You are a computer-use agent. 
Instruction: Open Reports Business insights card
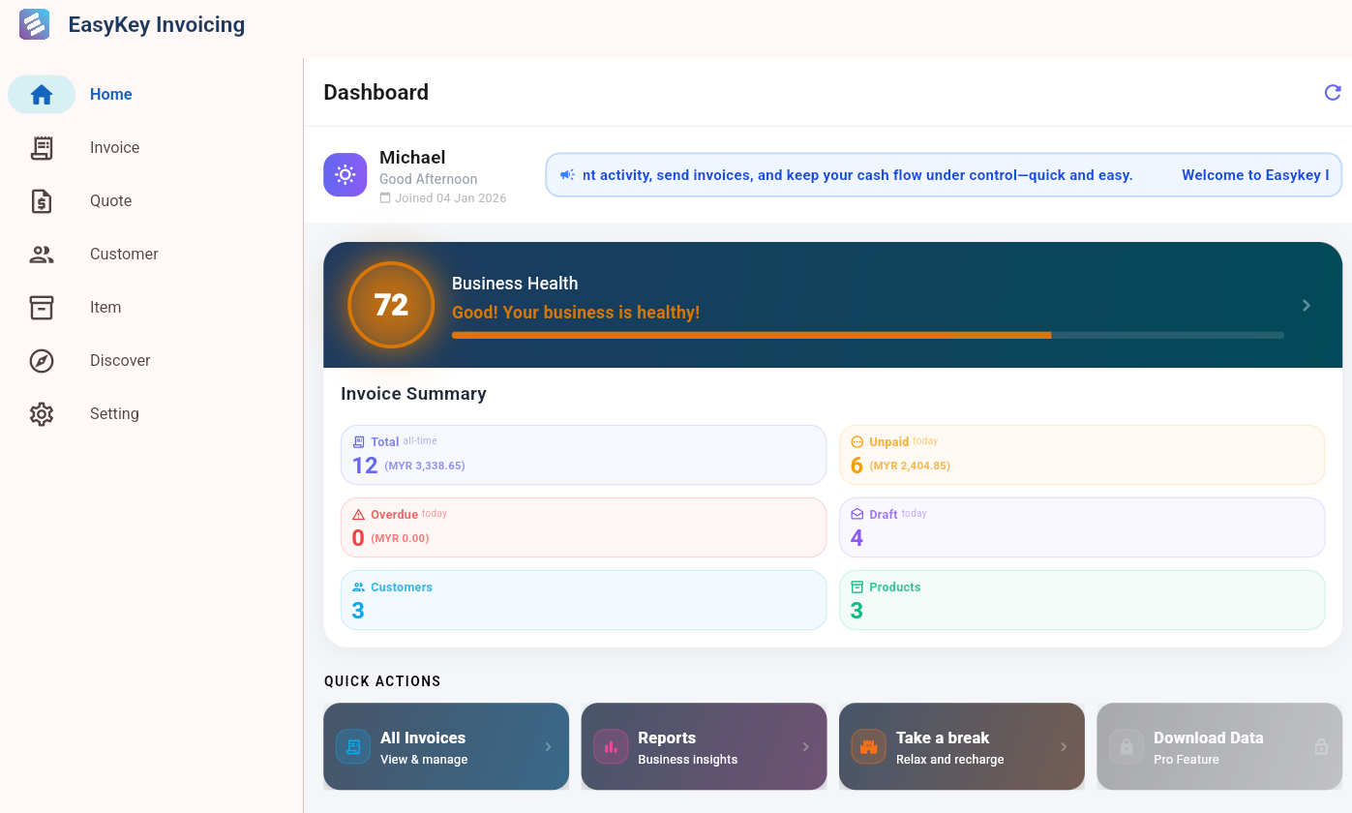pyautogui.click(x=704, y=746)
